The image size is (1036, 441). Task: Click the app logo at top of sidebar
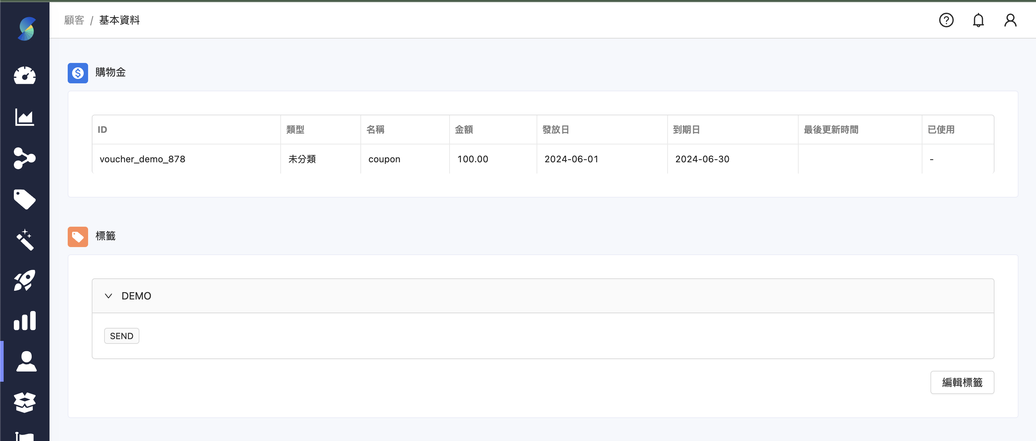click(27, 28)
